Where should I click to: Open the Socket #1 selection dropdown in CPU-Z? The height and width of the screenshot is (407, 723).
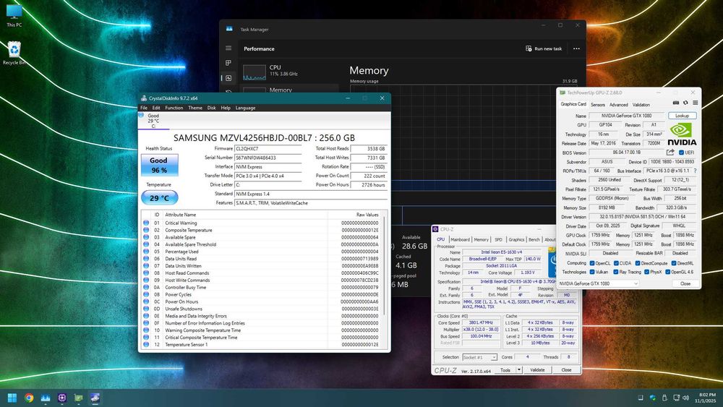[479, 357]
